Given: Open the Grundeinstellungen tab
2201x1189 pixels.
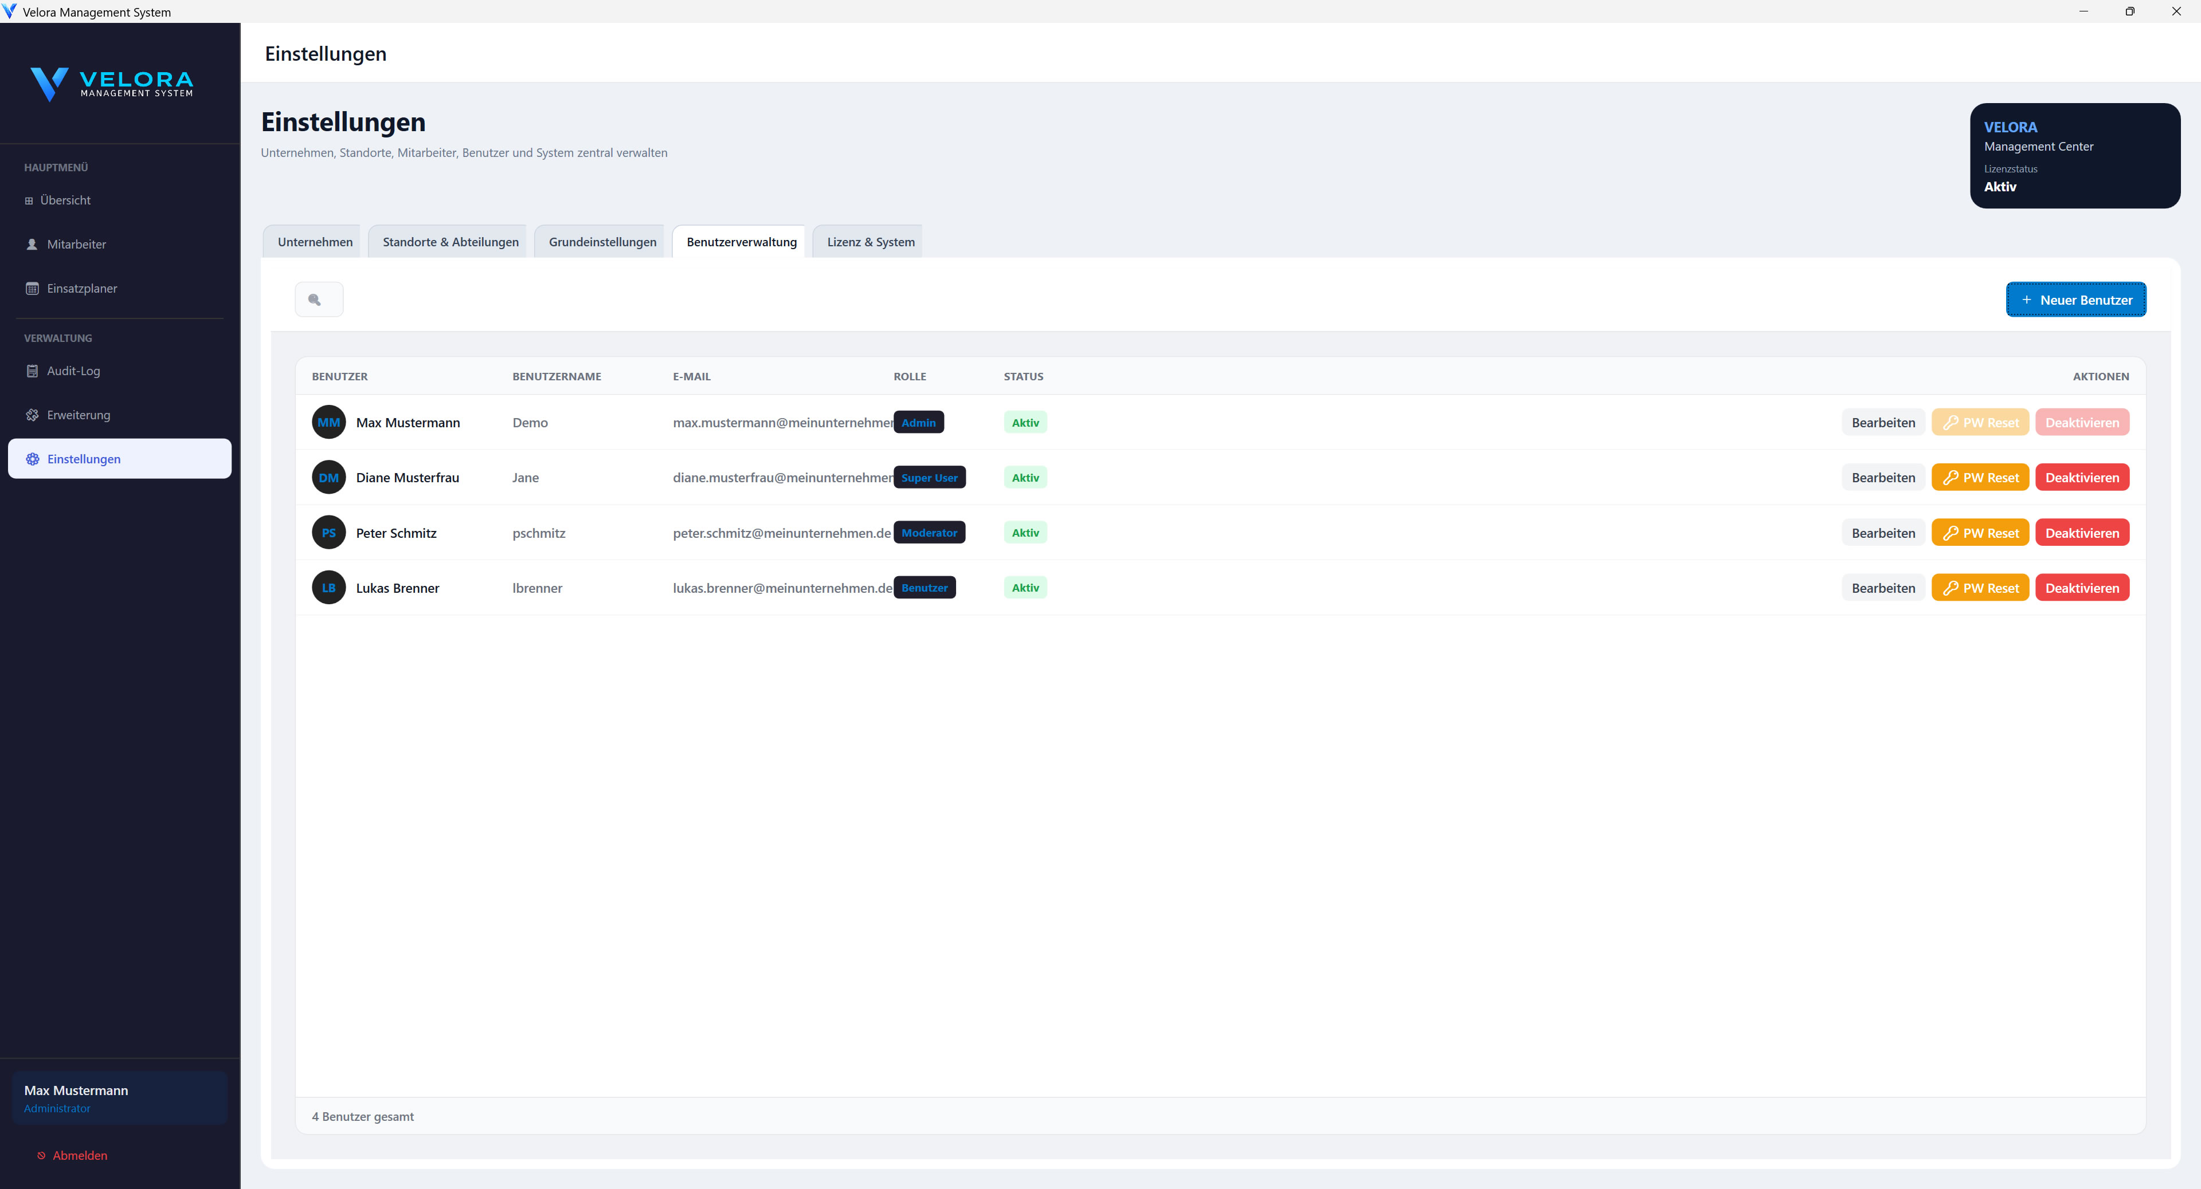Looking at the screenshot, I should pyautogui.click(x=602, y=242).
